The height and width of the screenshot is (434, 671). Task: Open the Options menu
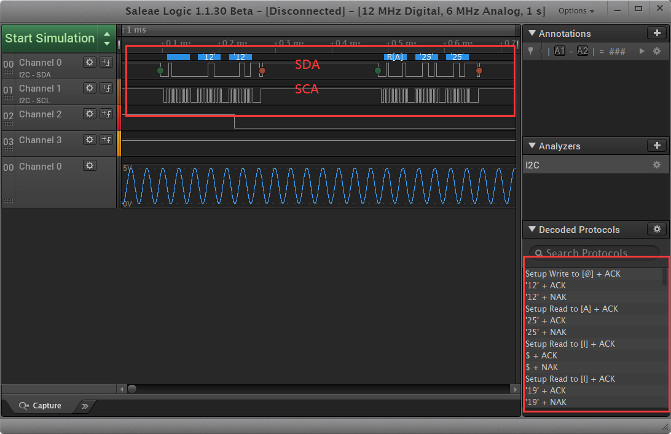[576, 11]
